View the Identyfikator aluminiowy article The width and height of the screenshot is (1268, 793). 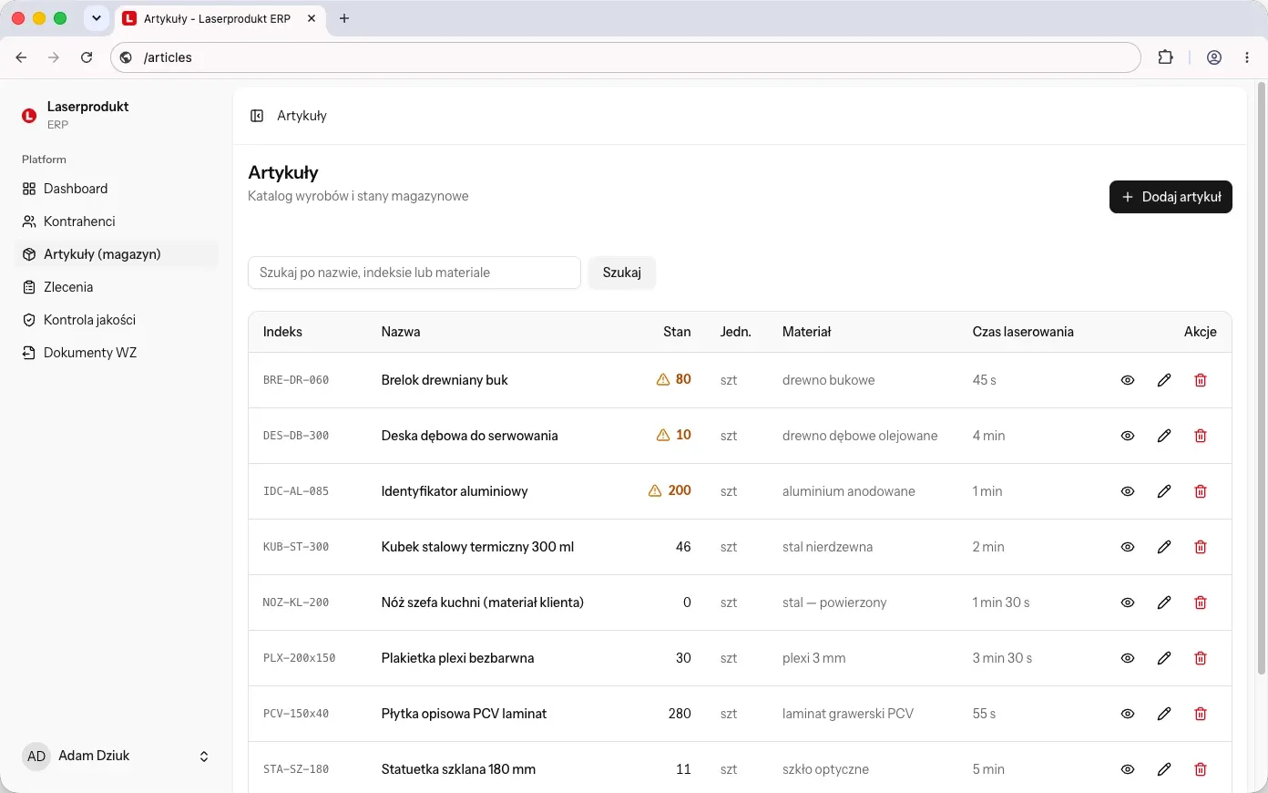coord(1128,491)
